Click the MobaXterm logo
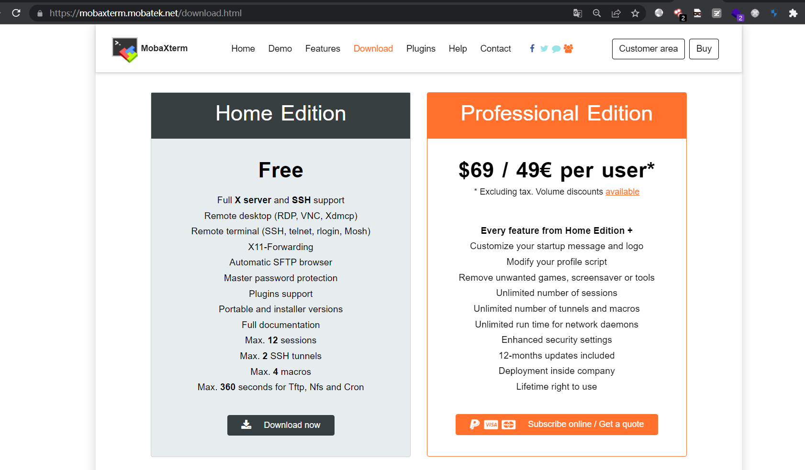The image size is (805, 470). coord(150,50)
